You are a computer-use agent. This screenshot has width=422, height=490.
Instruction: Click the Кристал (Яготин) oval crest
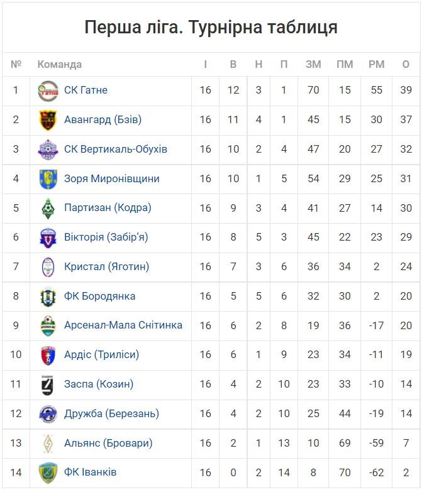[x=48, y=267]
